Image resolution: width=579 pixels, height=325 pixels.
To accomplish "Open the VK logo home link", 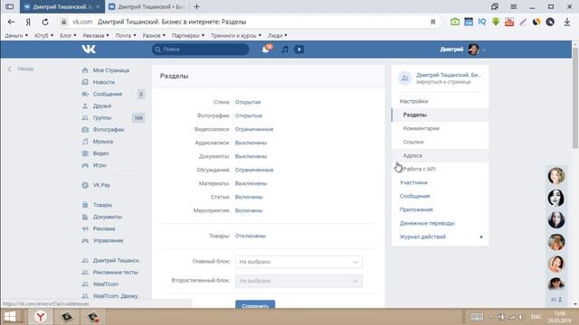I will (x=89, y=49).
